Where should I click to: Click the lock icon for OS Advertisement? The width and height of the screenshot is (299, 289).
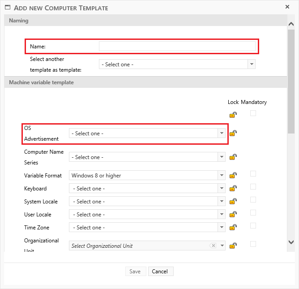233,133
